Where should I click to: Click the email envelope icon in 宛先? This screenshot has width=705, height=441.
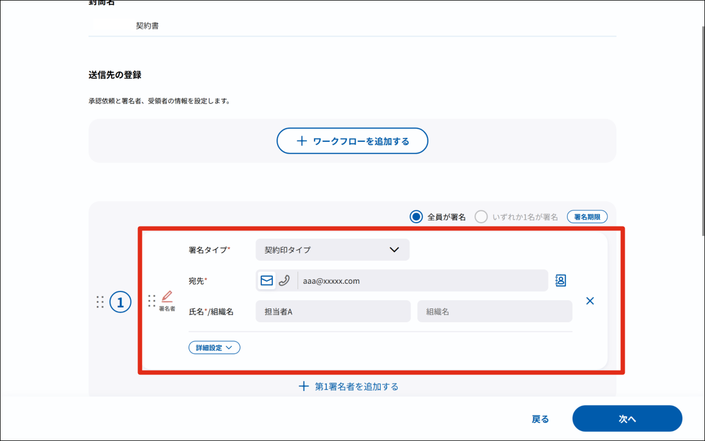click(267, 280)
